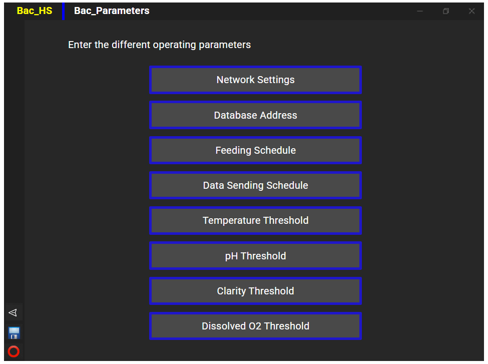The image size is (488, 364).
Task: Maximize the application window
Action: click(445, 11)
